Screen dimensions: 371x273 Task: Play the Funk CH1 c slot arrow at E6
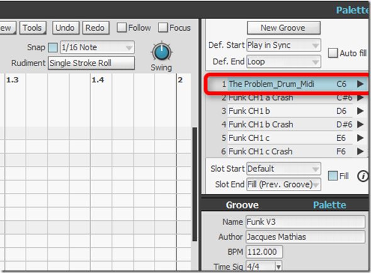360,138
